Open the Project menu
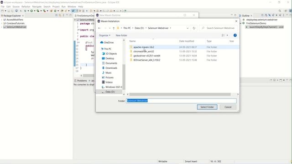Screen dimensions: 292x164 56,6
